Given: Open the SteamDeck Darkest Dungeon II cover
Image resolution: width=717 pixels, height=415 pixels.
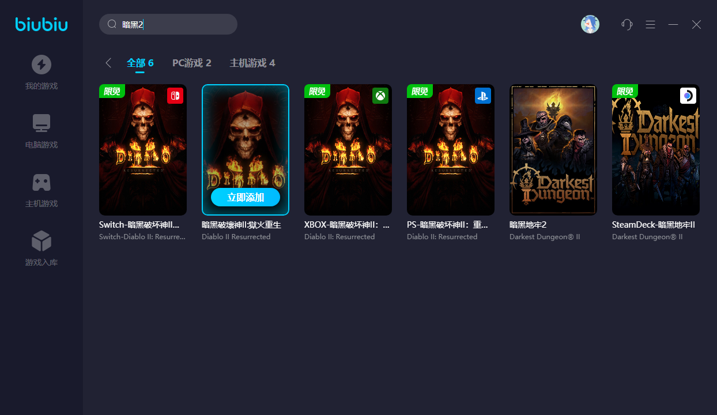Looking at the screenshot, I should (656, 150).
